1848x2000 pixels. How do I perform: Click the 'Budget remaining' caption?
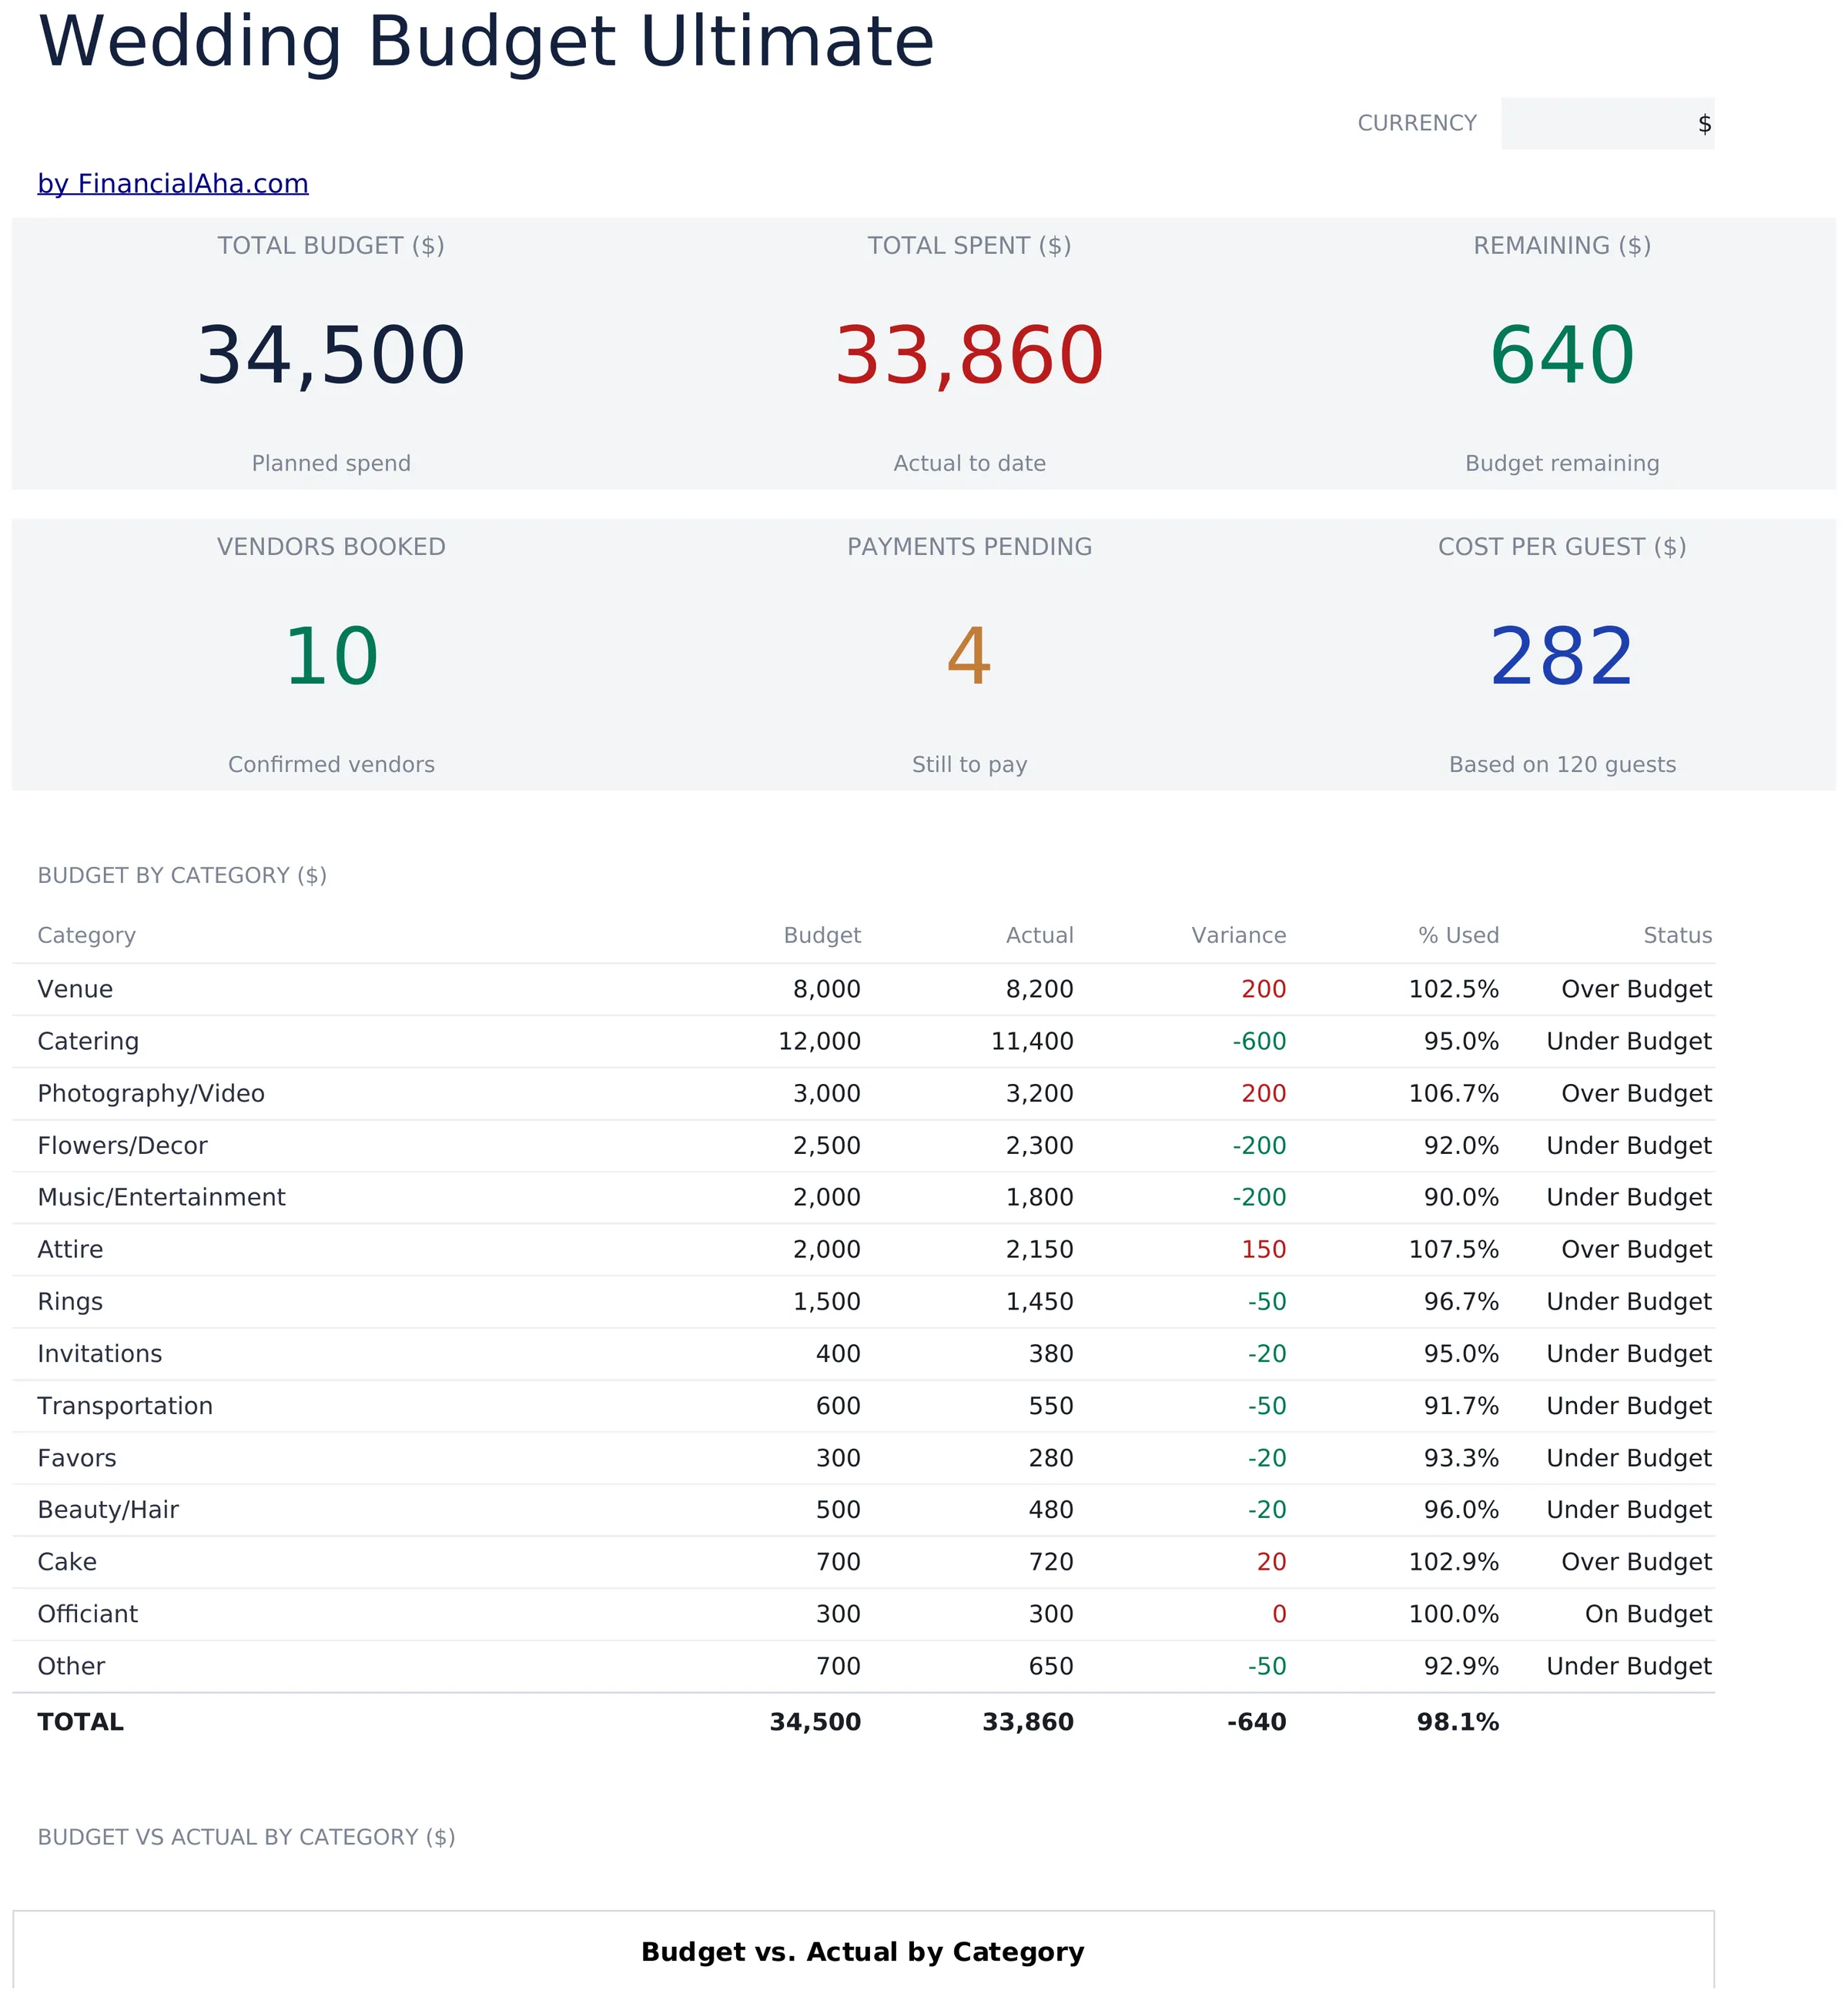tap(1562, 463)
